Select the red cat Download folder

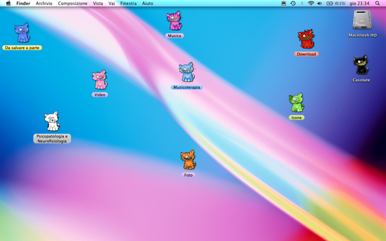pyautogui.click(x=306, y=39)
